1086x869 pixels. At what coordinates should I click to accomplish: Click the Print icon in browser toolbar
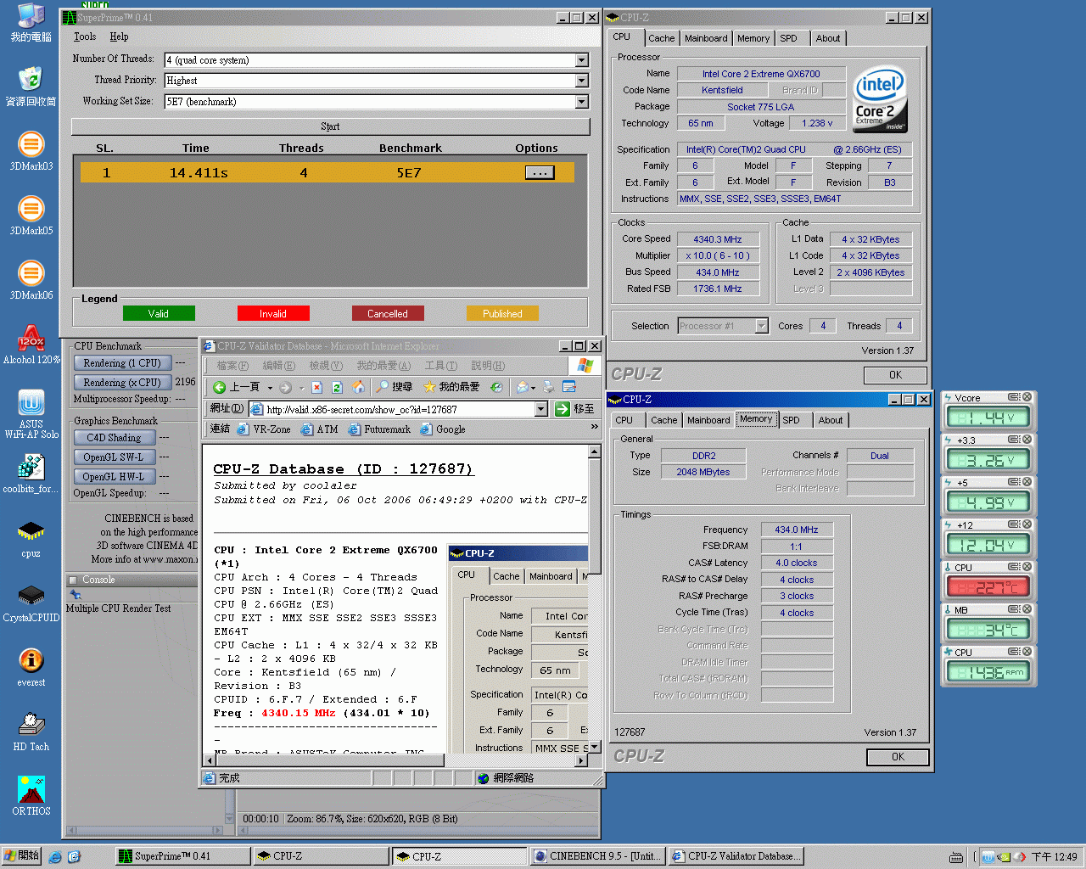548,387
